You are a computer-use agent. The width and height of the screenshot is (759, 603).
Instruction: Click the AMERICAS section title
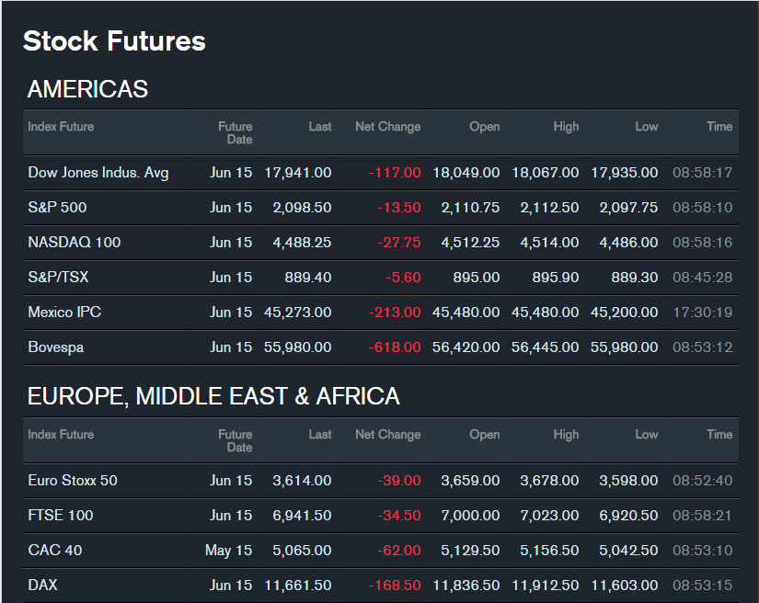pyautogui.click(x=87, y=89)
